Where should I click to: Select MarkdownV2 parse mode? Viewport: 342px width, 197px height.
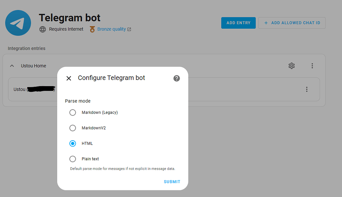73,128
